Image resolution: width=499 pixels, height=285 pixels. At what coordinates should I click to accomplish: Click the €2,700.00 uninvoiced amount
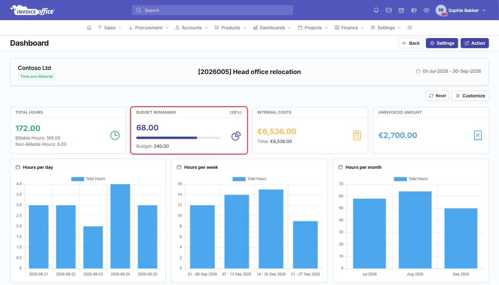coord(398,135)
